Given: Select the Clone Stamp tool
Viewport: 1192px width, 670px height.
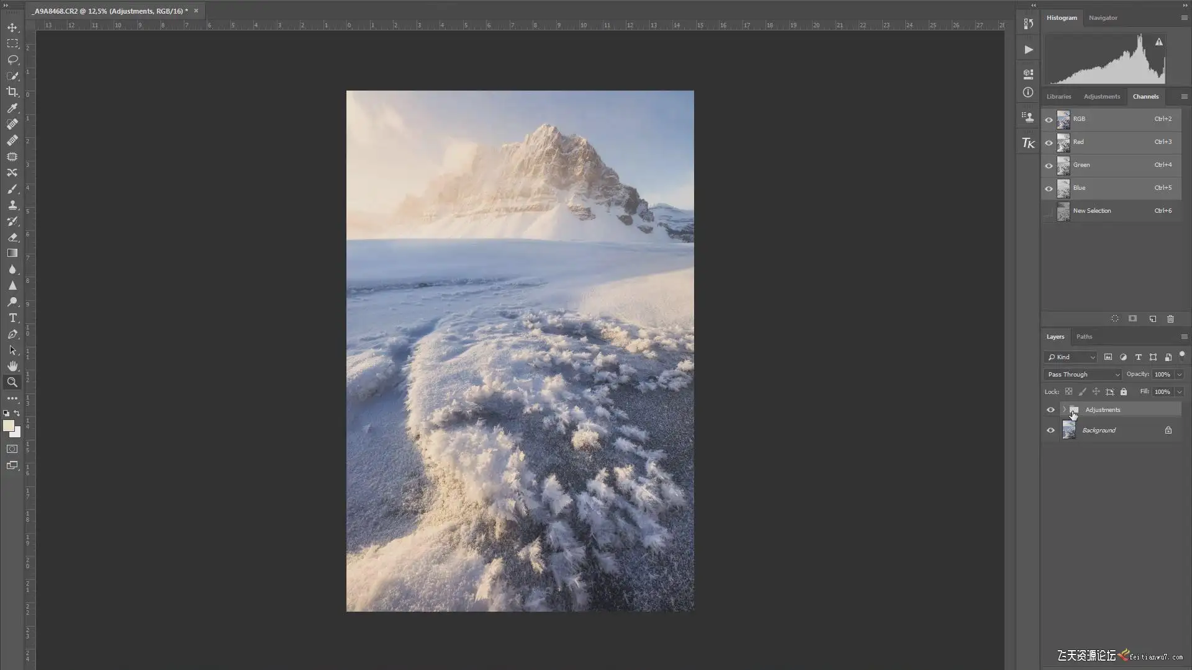Looking at the screenshot, I should (12, 205).
